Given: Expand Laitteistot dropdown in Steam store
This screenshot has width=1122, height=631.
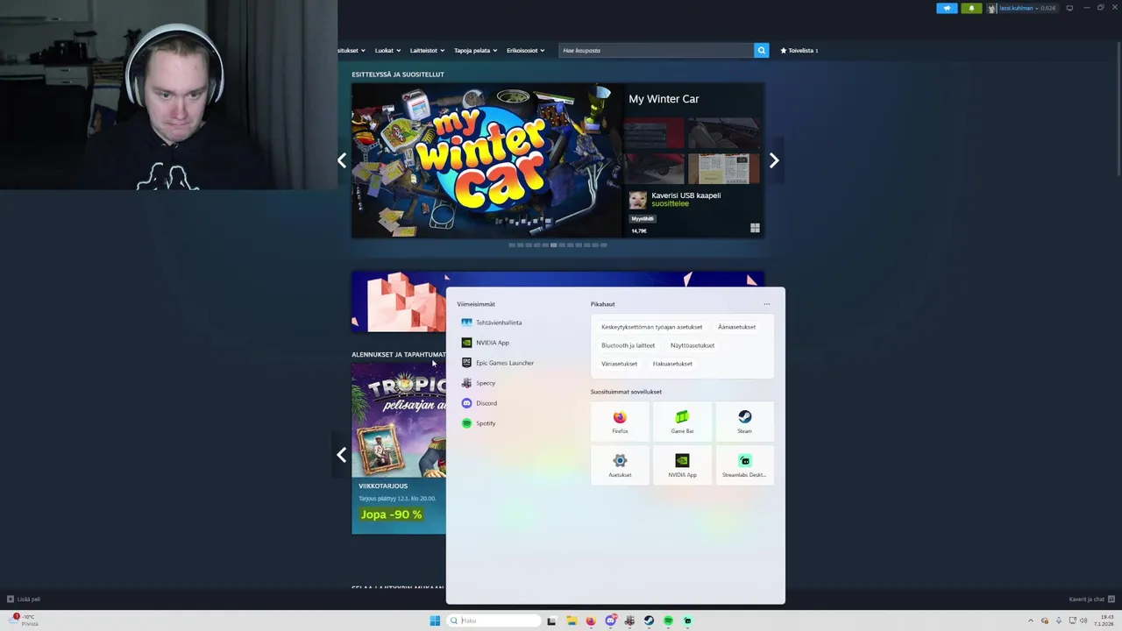Looking at the screenshot, I should [427, 50].
